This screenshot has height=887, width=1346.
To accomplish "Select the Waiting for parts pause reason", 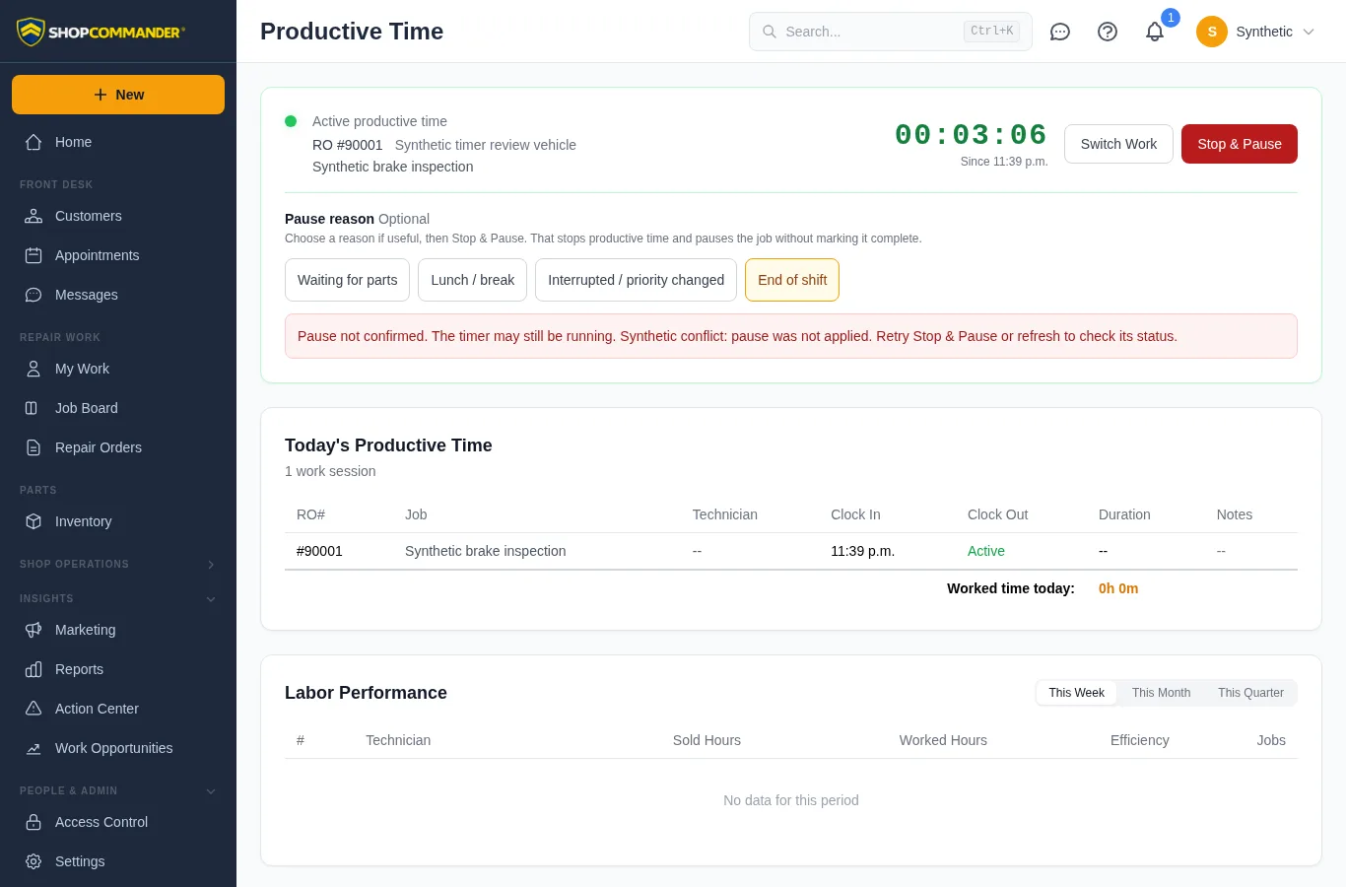I will (347, 280).
